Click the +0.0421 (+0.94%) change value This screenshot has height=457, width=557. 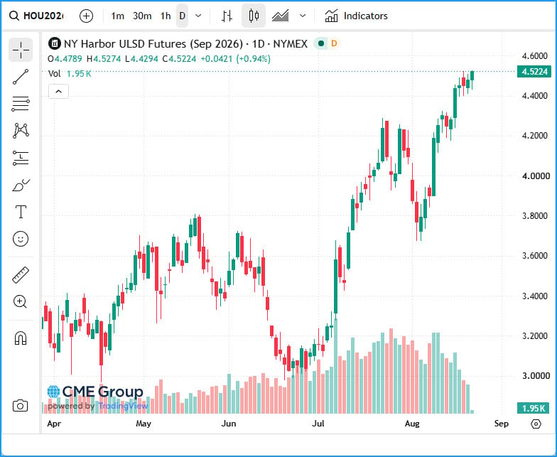[x=236, y=58]
